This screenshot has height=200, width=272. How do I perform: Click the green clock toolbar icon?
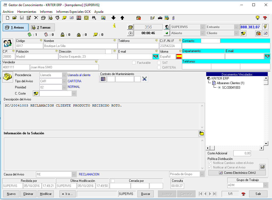pyautogui.click(x=86, y=18)
